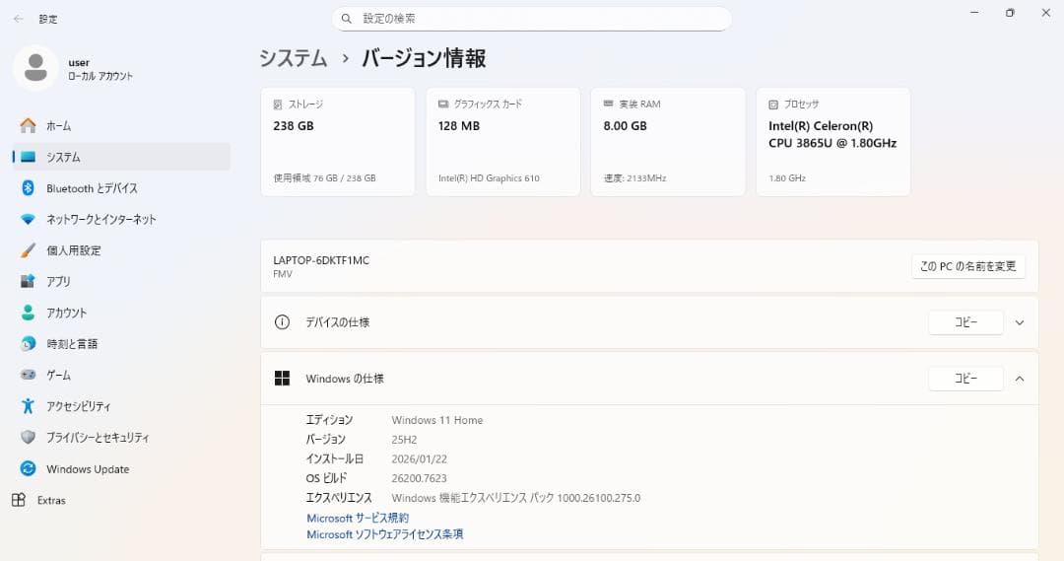Screen dimensions: 1064x561
Task: Click the Windows logo beside Windows の仕様
Action: (283, 379)
